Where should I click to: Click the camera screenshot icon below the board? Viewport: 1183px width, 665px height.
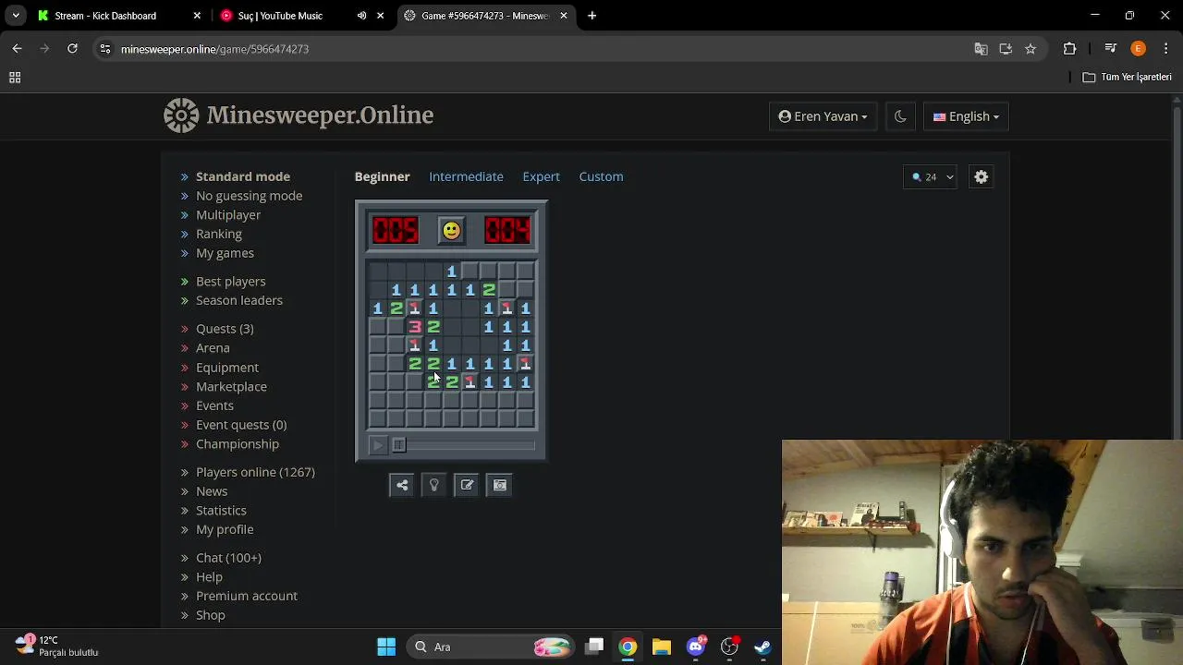click(x=499, y=485)
